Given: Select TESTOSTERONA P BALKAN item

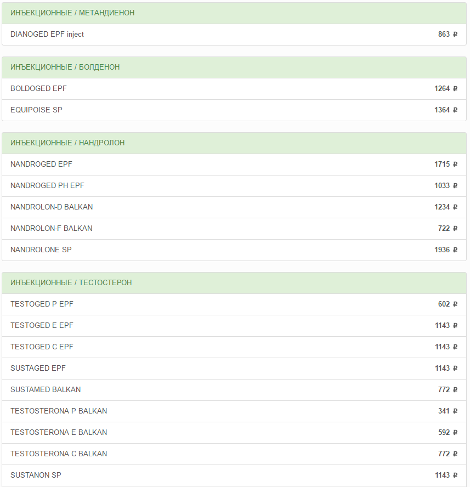Looking at the screenshot, I should point(59,411).
